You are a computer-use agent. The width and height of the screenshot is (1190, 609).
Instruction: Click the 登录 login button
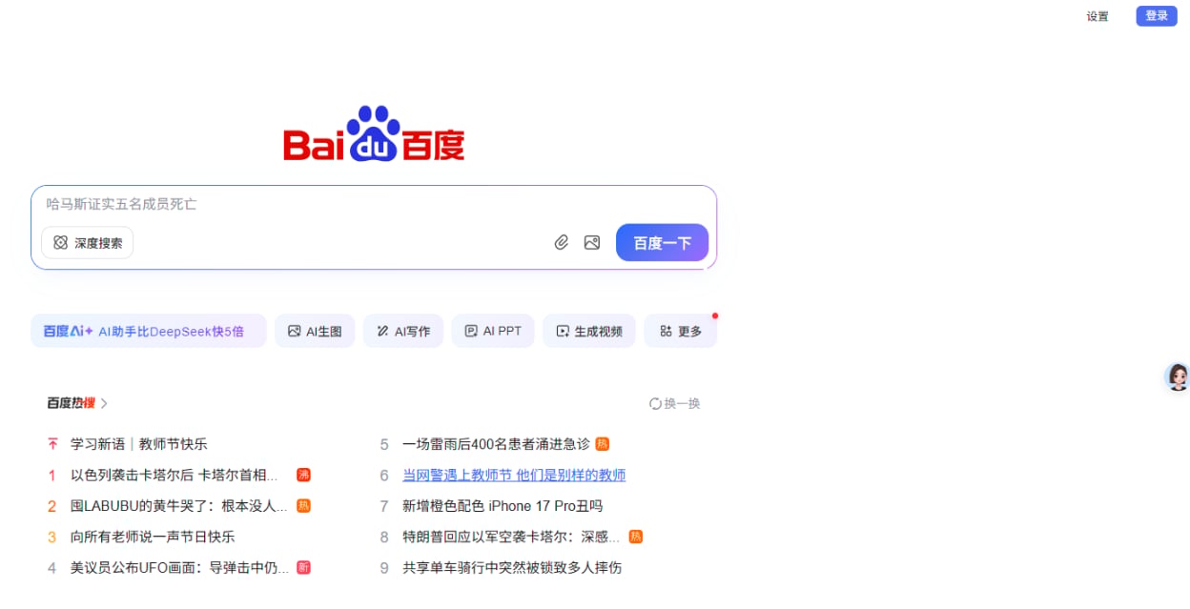[1157, 16]
